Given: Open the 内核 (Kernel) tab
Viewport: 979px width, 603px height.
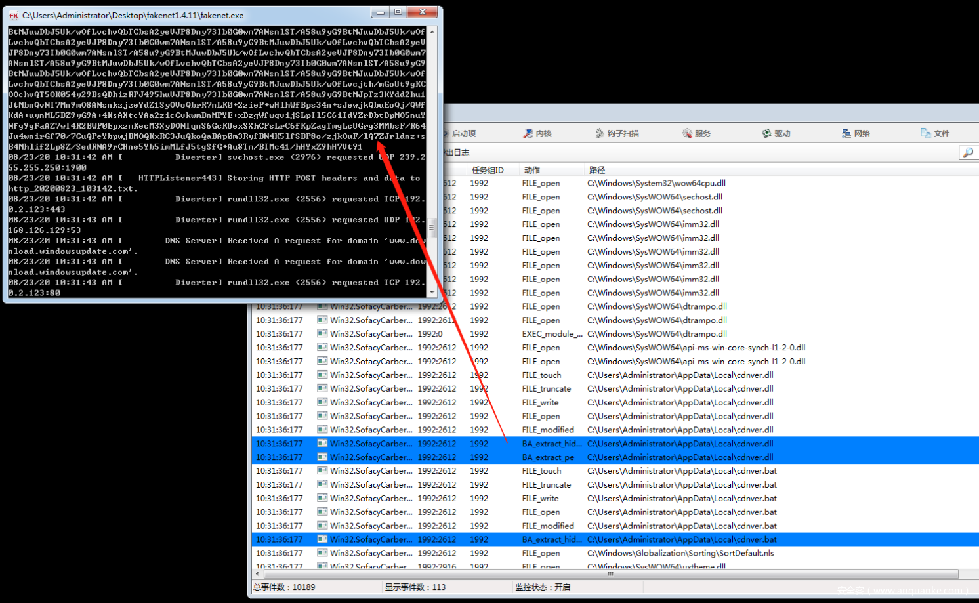Looking at the screenshot, I should click(x=537, y=133).
